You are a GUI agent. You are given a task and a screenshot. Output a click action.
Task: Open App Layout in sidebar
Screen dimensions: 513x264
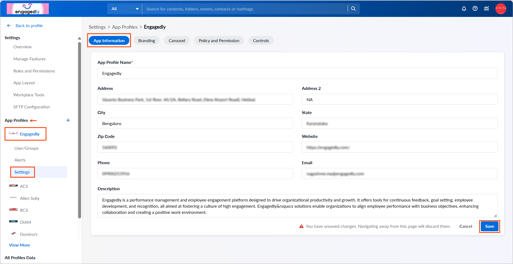(x=24, y=83)
